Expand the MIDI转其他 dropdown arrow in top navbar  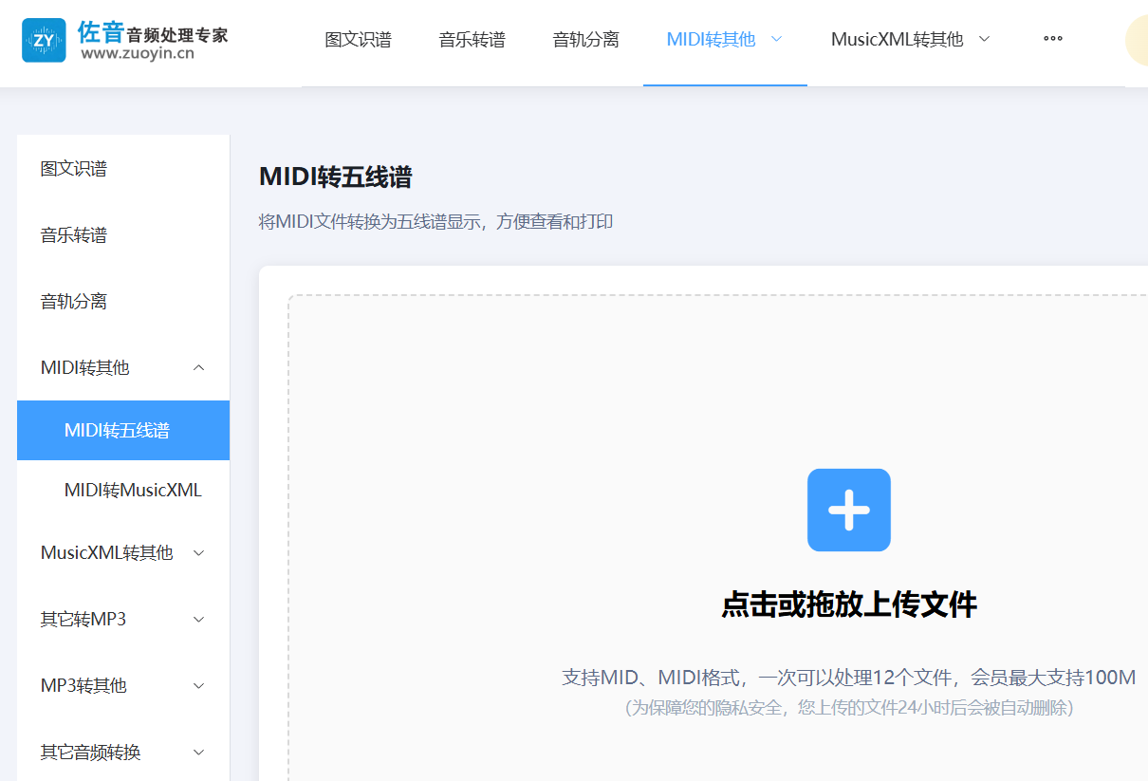(776, 39)
